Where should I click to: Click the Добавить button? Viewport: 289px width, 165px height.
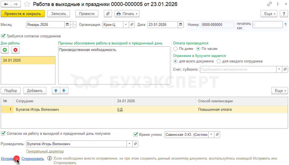35,91
